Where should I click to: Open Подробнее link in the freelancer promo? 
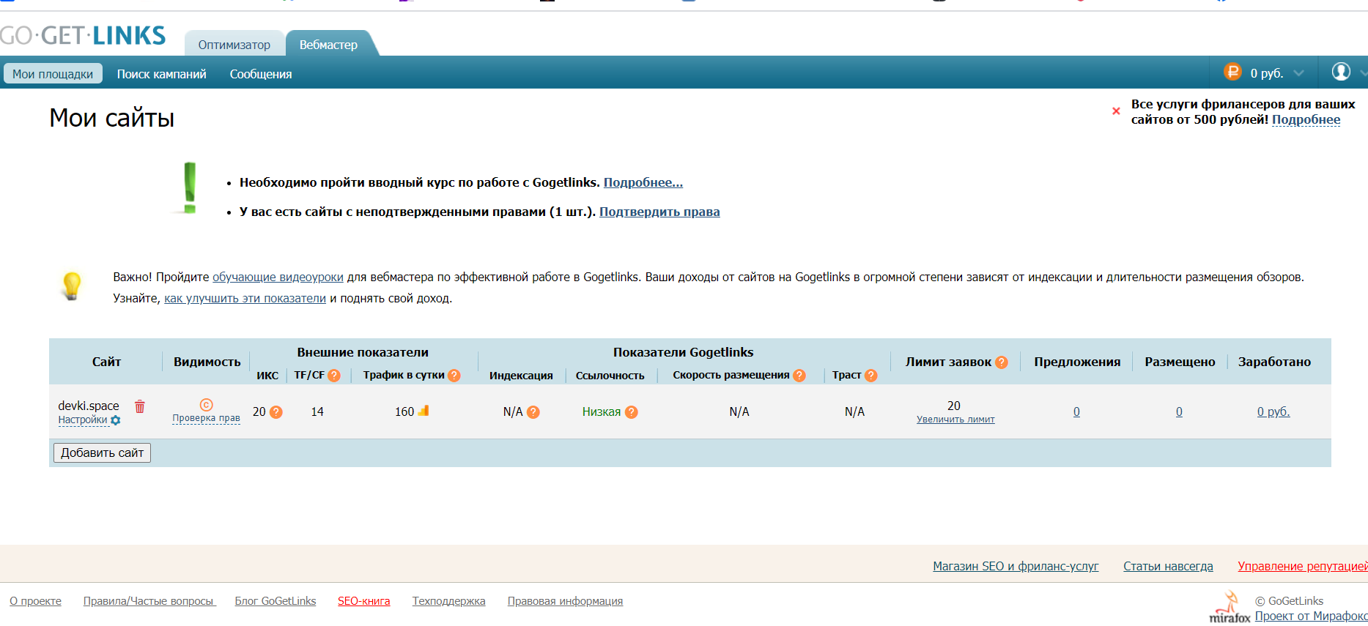(1306, 119)
